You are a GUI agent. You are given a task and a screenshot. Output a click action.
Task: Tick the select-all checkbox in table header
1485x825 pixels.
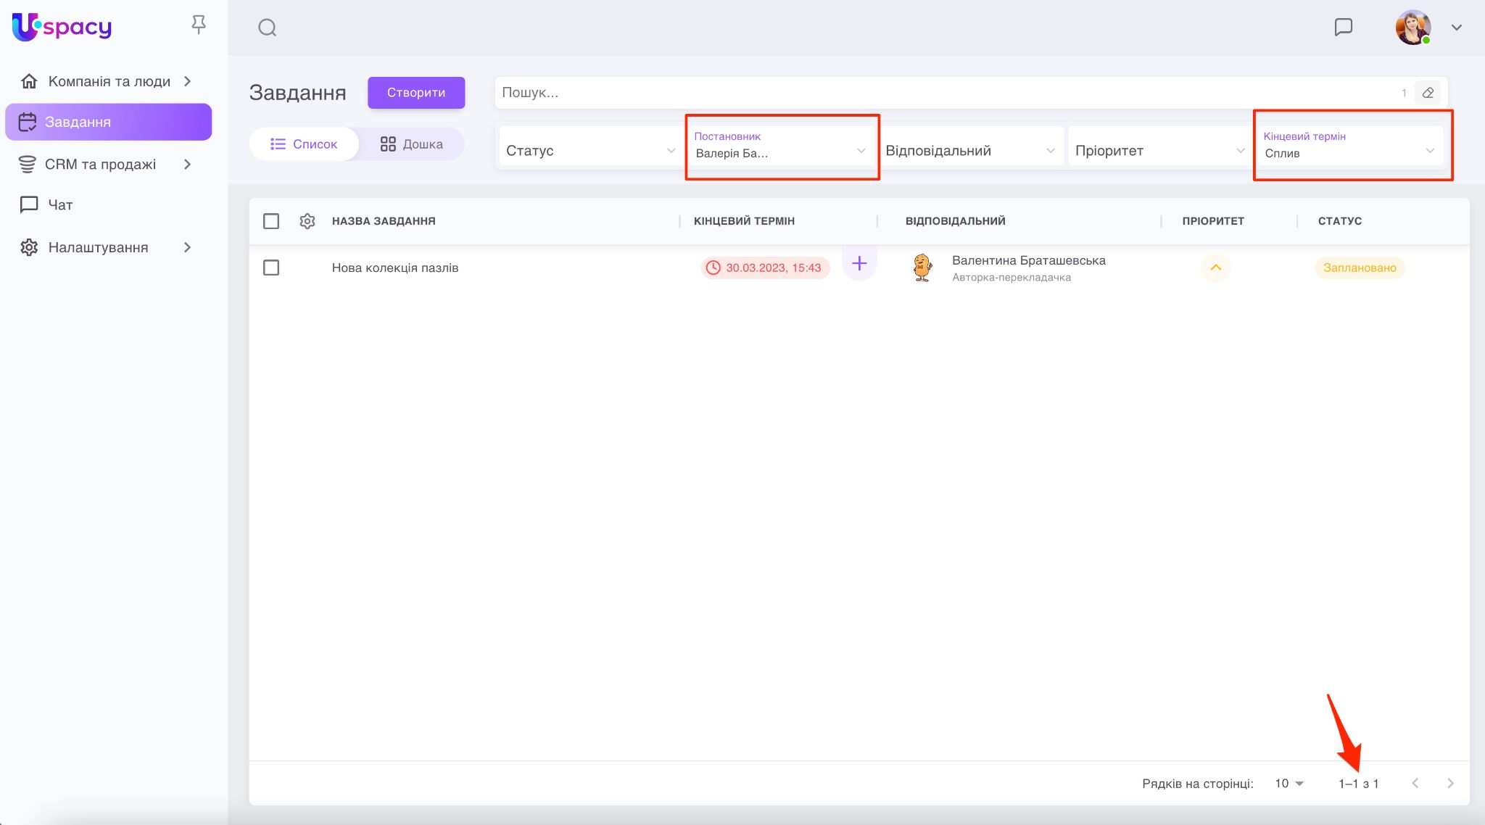pos(271,221)
